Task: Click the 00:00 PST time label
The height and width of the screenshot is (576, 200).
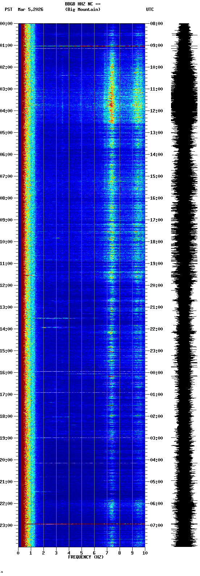Action: point(7,24)
